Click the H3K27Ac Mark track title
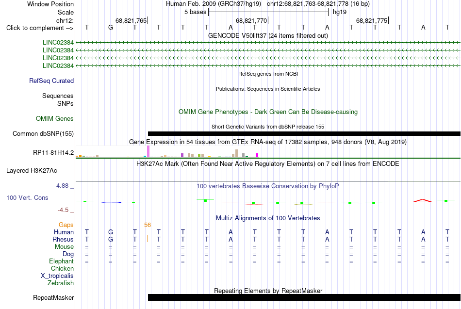Image resolution: width=461 pixels, height=309 pixels. [x=268, y=164]
